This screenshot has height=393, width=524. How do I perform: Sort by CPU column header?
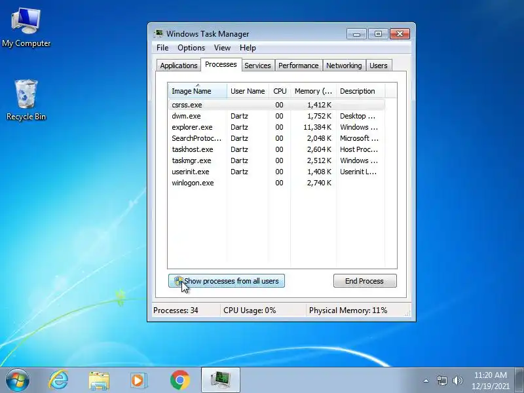(x=280, y=91)
